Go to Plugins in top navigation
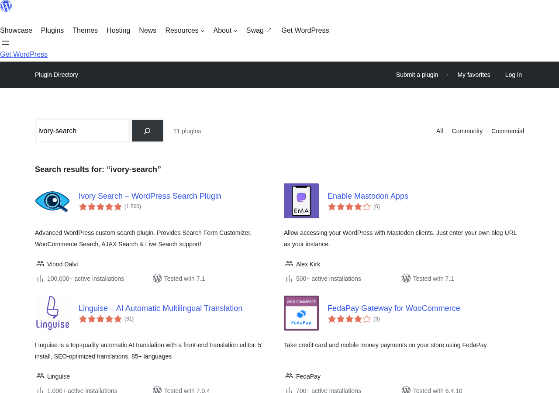This screenshot has width=559, height=393. point(52,31)
